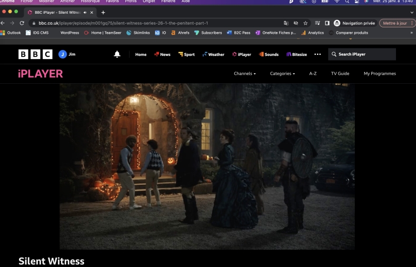Open the More menu ellipsis in BBC nav
416x267 pixels.
pos(318,54)
